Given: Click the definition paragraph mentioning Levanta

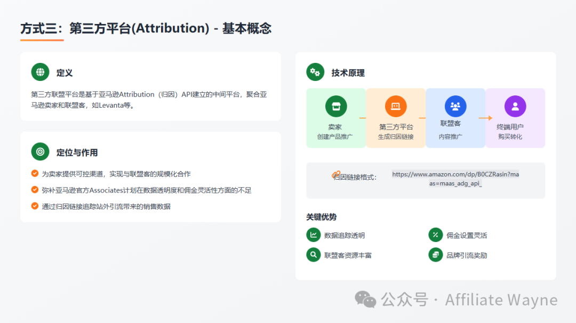Looking at the screenshot, I should pyautogui.click(x=149, y=100).
